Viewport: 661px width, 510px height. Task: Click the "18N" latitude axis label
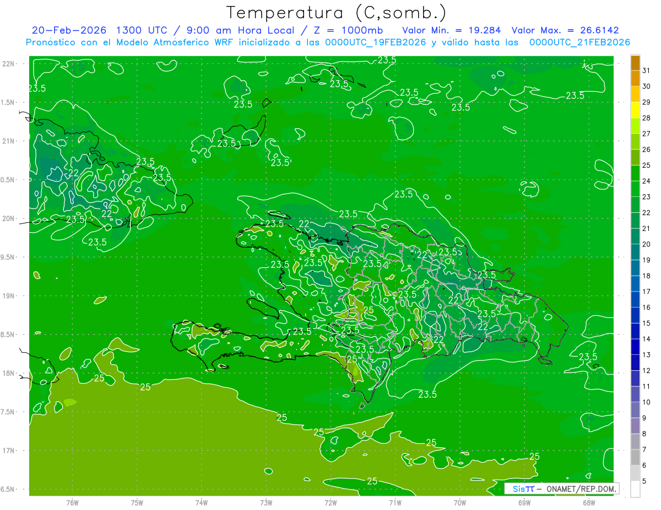(x=9, y=373)
